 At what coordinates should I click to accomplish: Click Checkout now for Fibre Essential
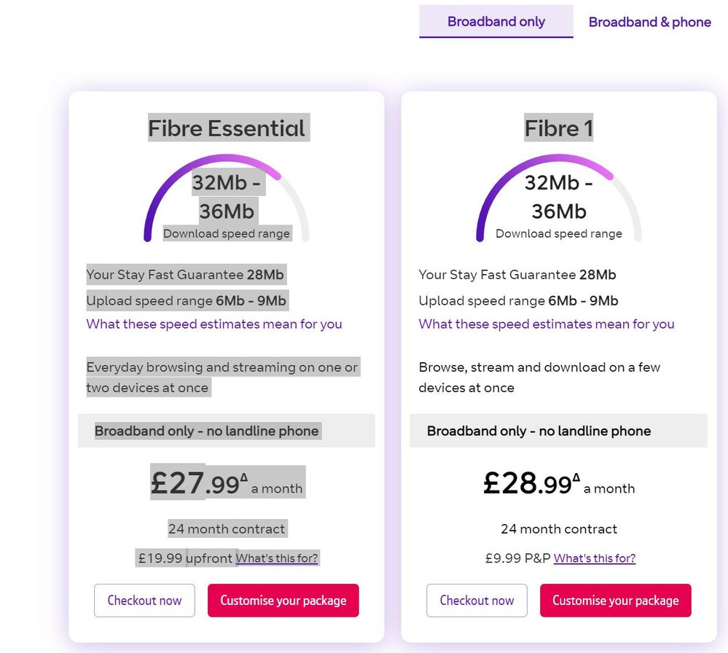click(144, 601)
